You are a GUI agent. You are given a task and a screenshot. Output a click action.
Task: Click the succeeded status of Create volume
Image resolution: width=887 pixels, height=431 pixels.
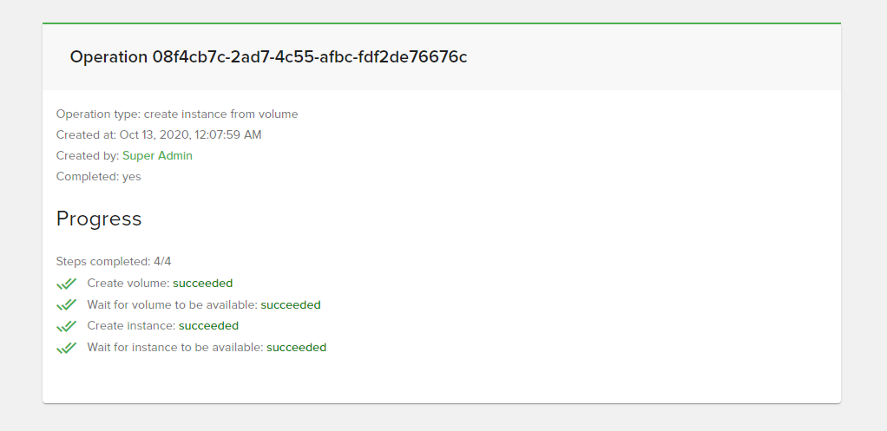(202, 284)
